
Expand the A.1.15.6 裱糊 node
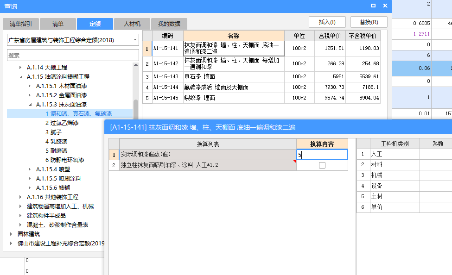pos(29,188)
